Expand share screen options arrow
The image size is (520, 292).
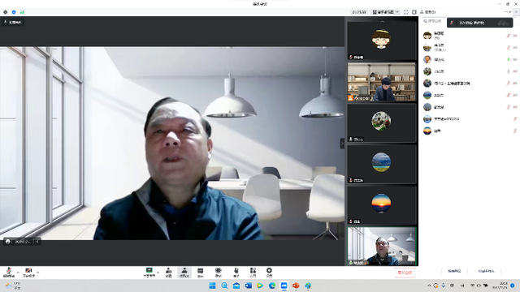(x=158, y=273)
